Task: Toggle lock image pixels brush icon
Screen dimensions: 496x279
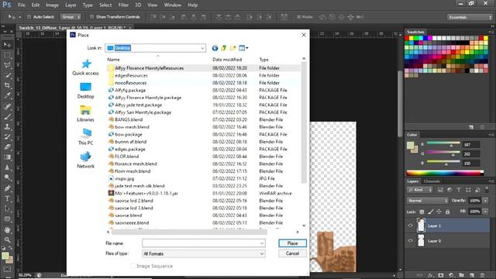Action: [431, 212]
